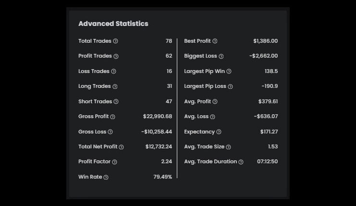Click the help icon next to Gross Loss
Image resolution: width=356 pixels, height=206 pixels.
[110, 132]
